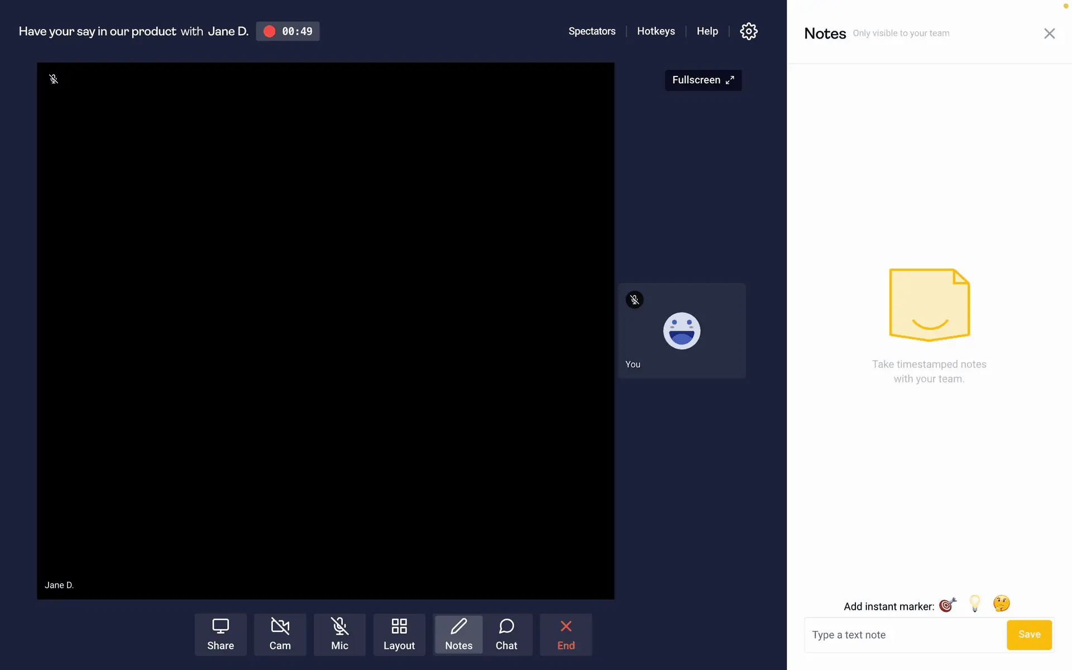This screenshot has width=1072, height=670.
Task: Open the Spectators list
Action: pos(592,31)
